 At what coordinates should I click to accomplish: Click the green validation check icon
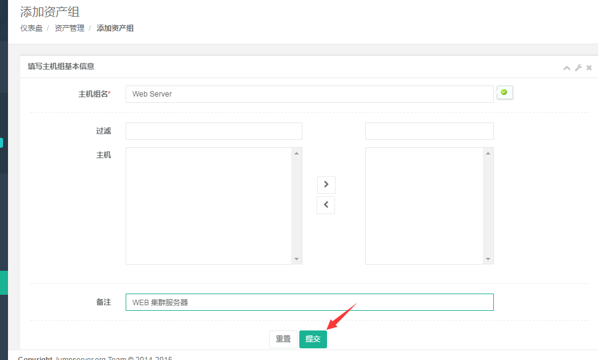pyautogui.click(x=504, y=92)
